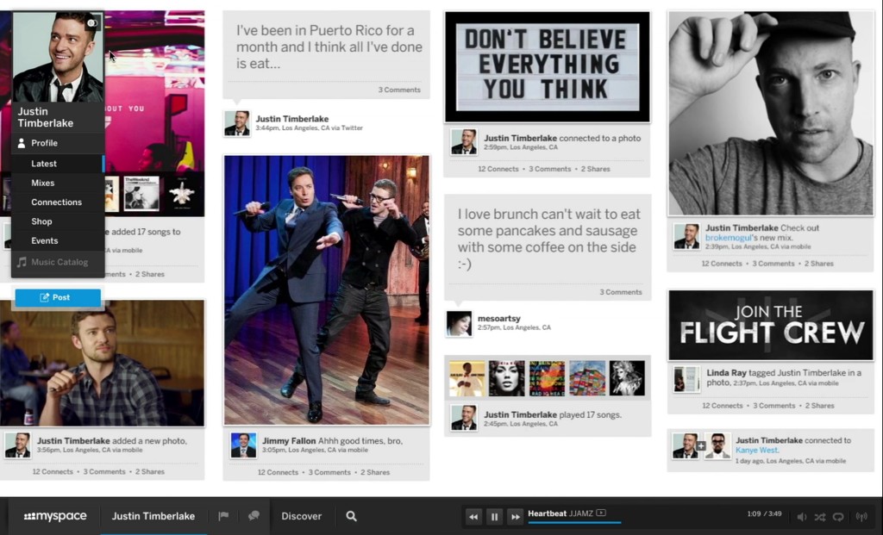Skip back with the rewind icon
This screenshot has height=535, width=883.
473,516
